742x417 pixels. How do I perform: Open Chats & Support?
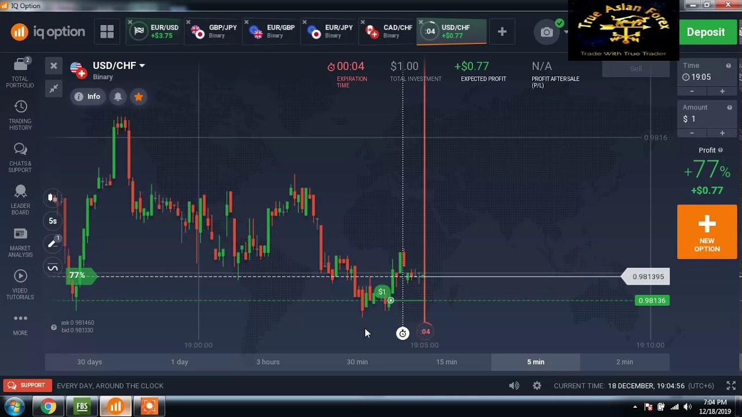(x=20, y=158)
